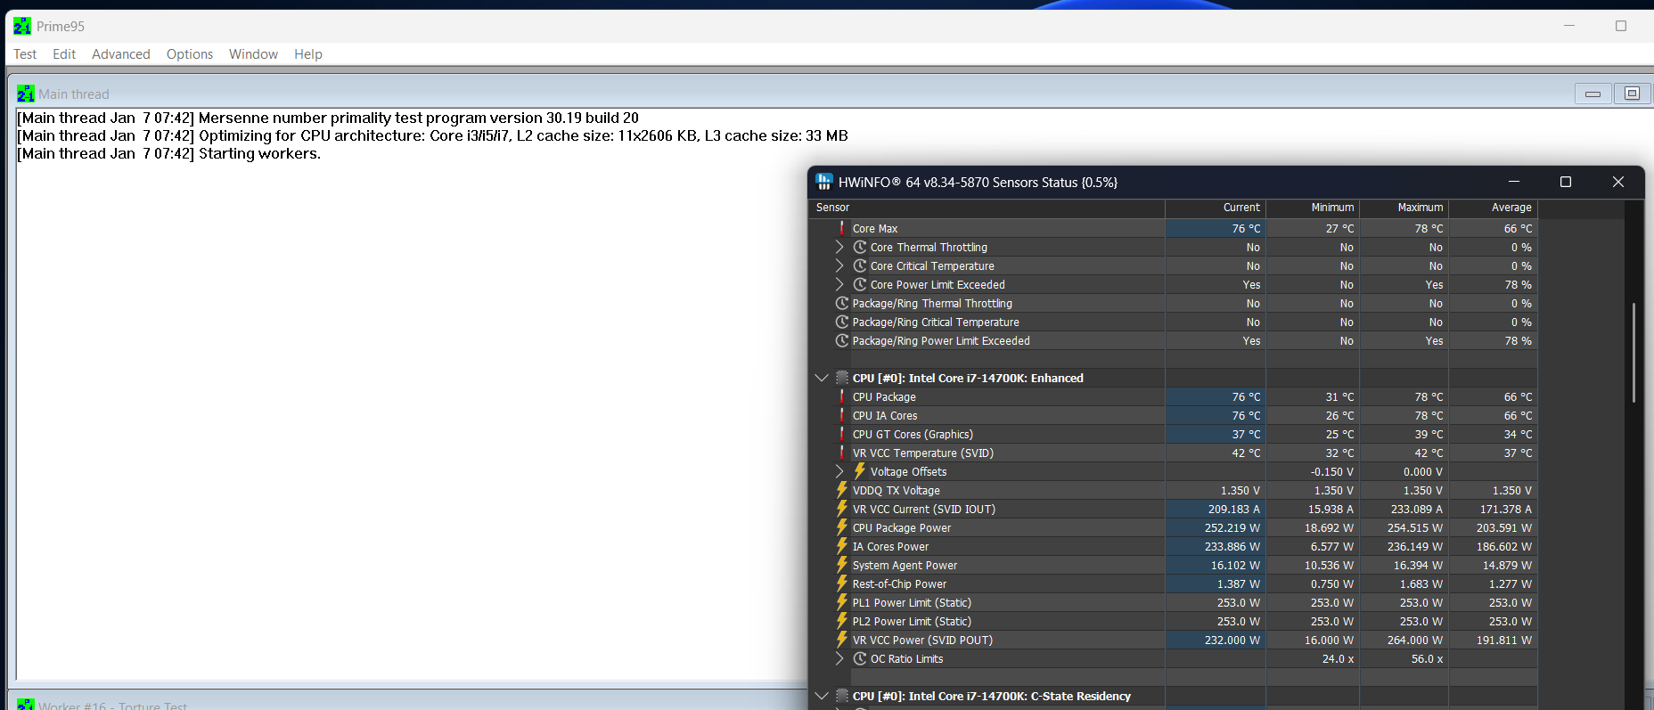Viewport: 1654px width, 710px height.
Task: Click the Current column header in HWiNFO
Action: pos(1216,208)
